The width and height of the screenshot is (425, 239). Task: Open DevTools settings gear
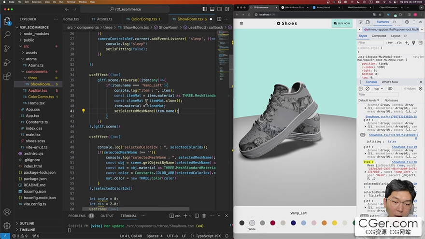(407, 22)
